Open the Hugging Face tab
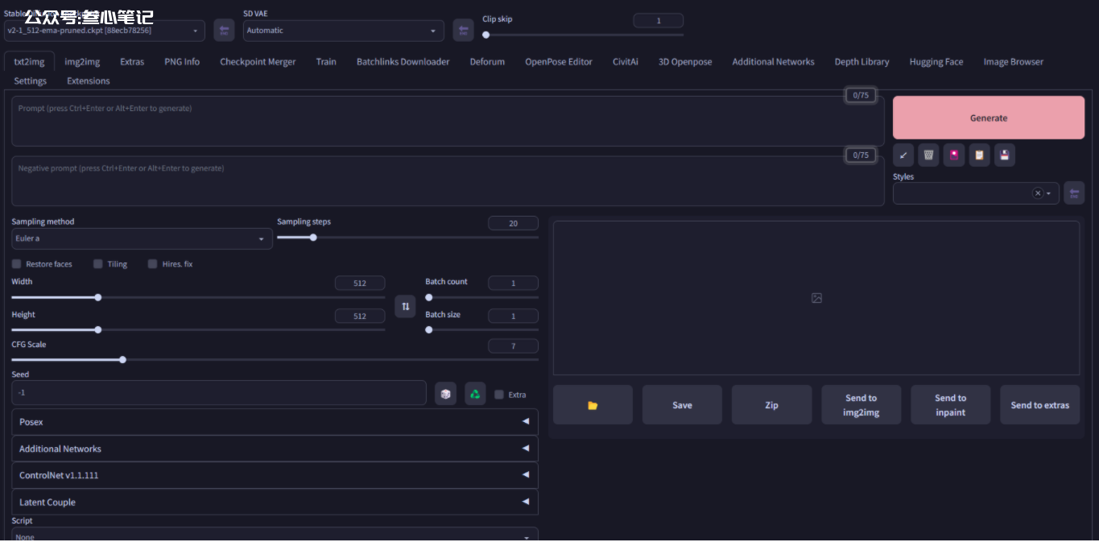1099x542 pixels. [936, 61]
